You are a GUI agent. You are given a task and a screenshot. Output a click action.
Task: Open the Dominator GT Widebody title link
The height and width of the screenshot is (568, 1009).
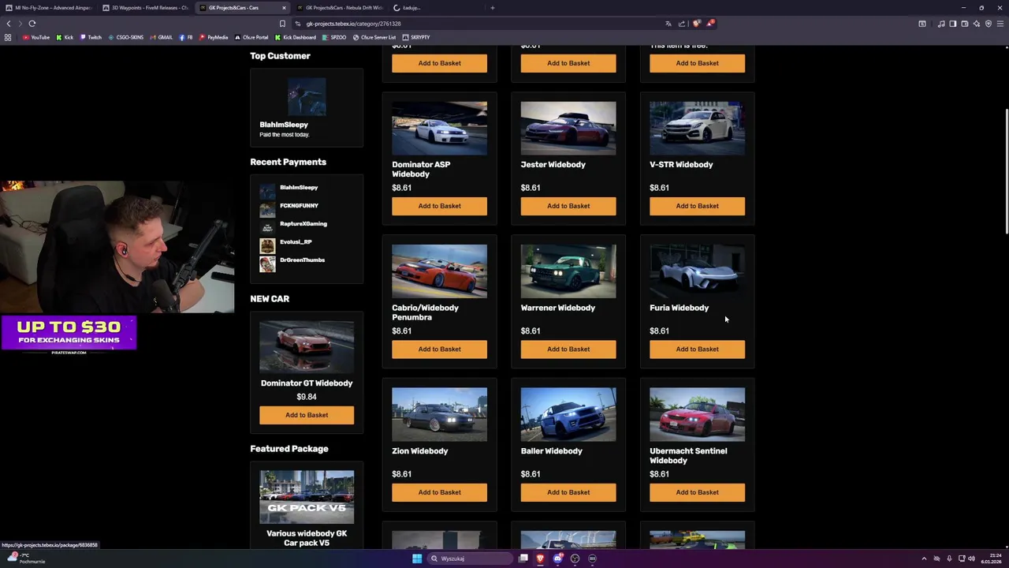tap(307, 383)
